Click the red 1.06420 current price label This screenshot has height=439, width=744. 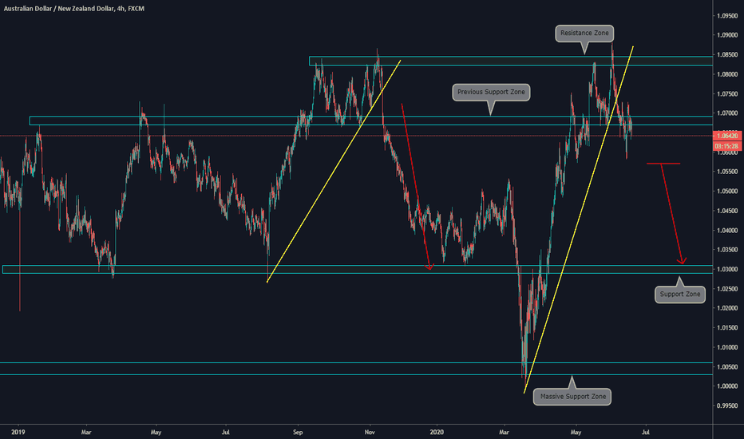click(x=727, y=136)
